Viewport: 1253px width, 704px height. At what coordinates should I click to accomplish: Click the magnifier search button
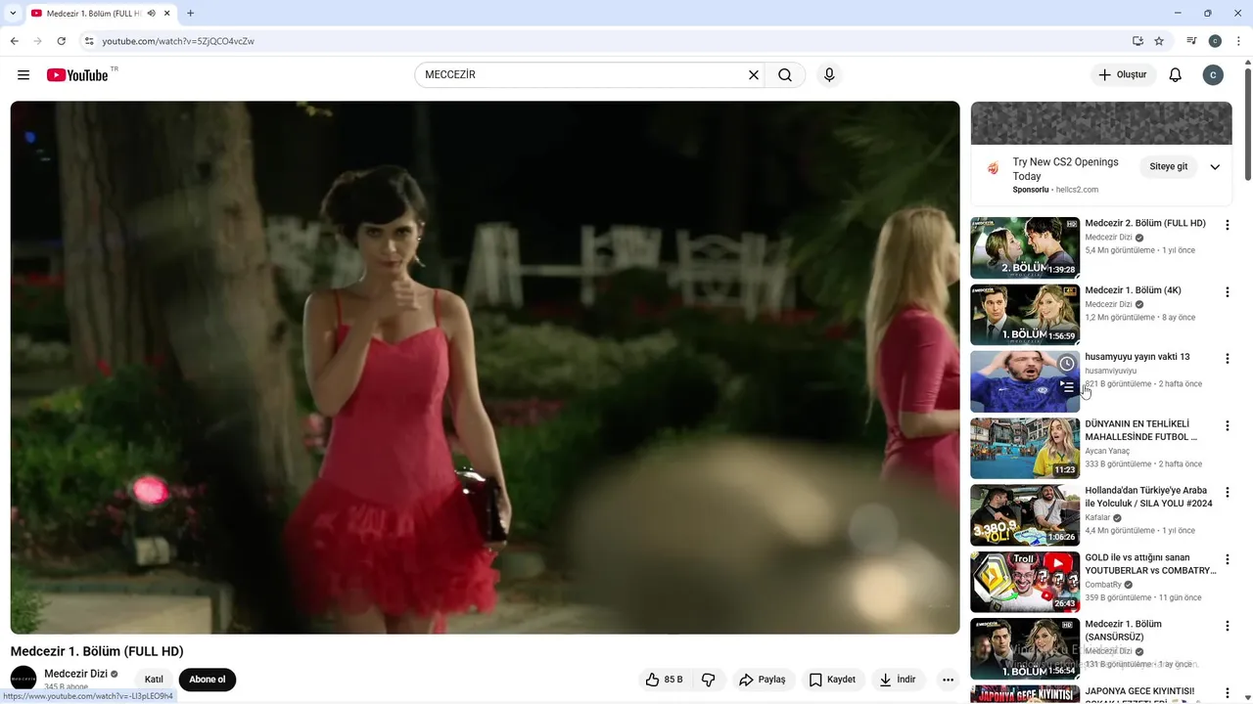click(785, 75)
